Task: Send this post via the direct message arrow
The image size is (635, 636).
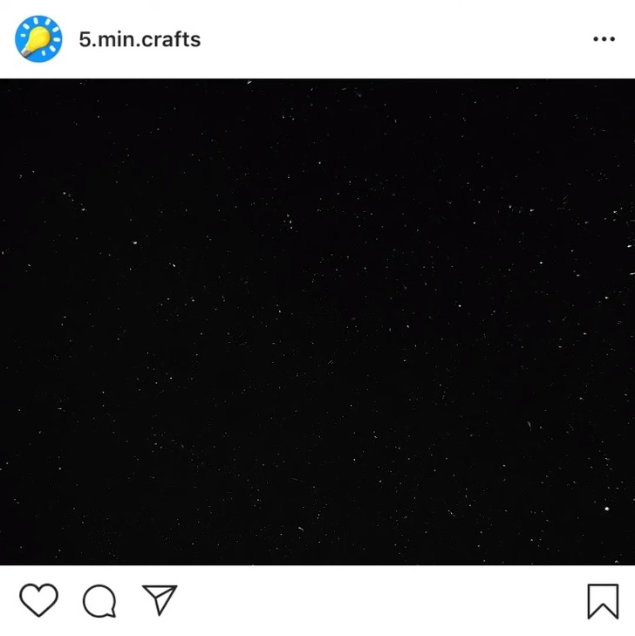Action: pos(160,599)
